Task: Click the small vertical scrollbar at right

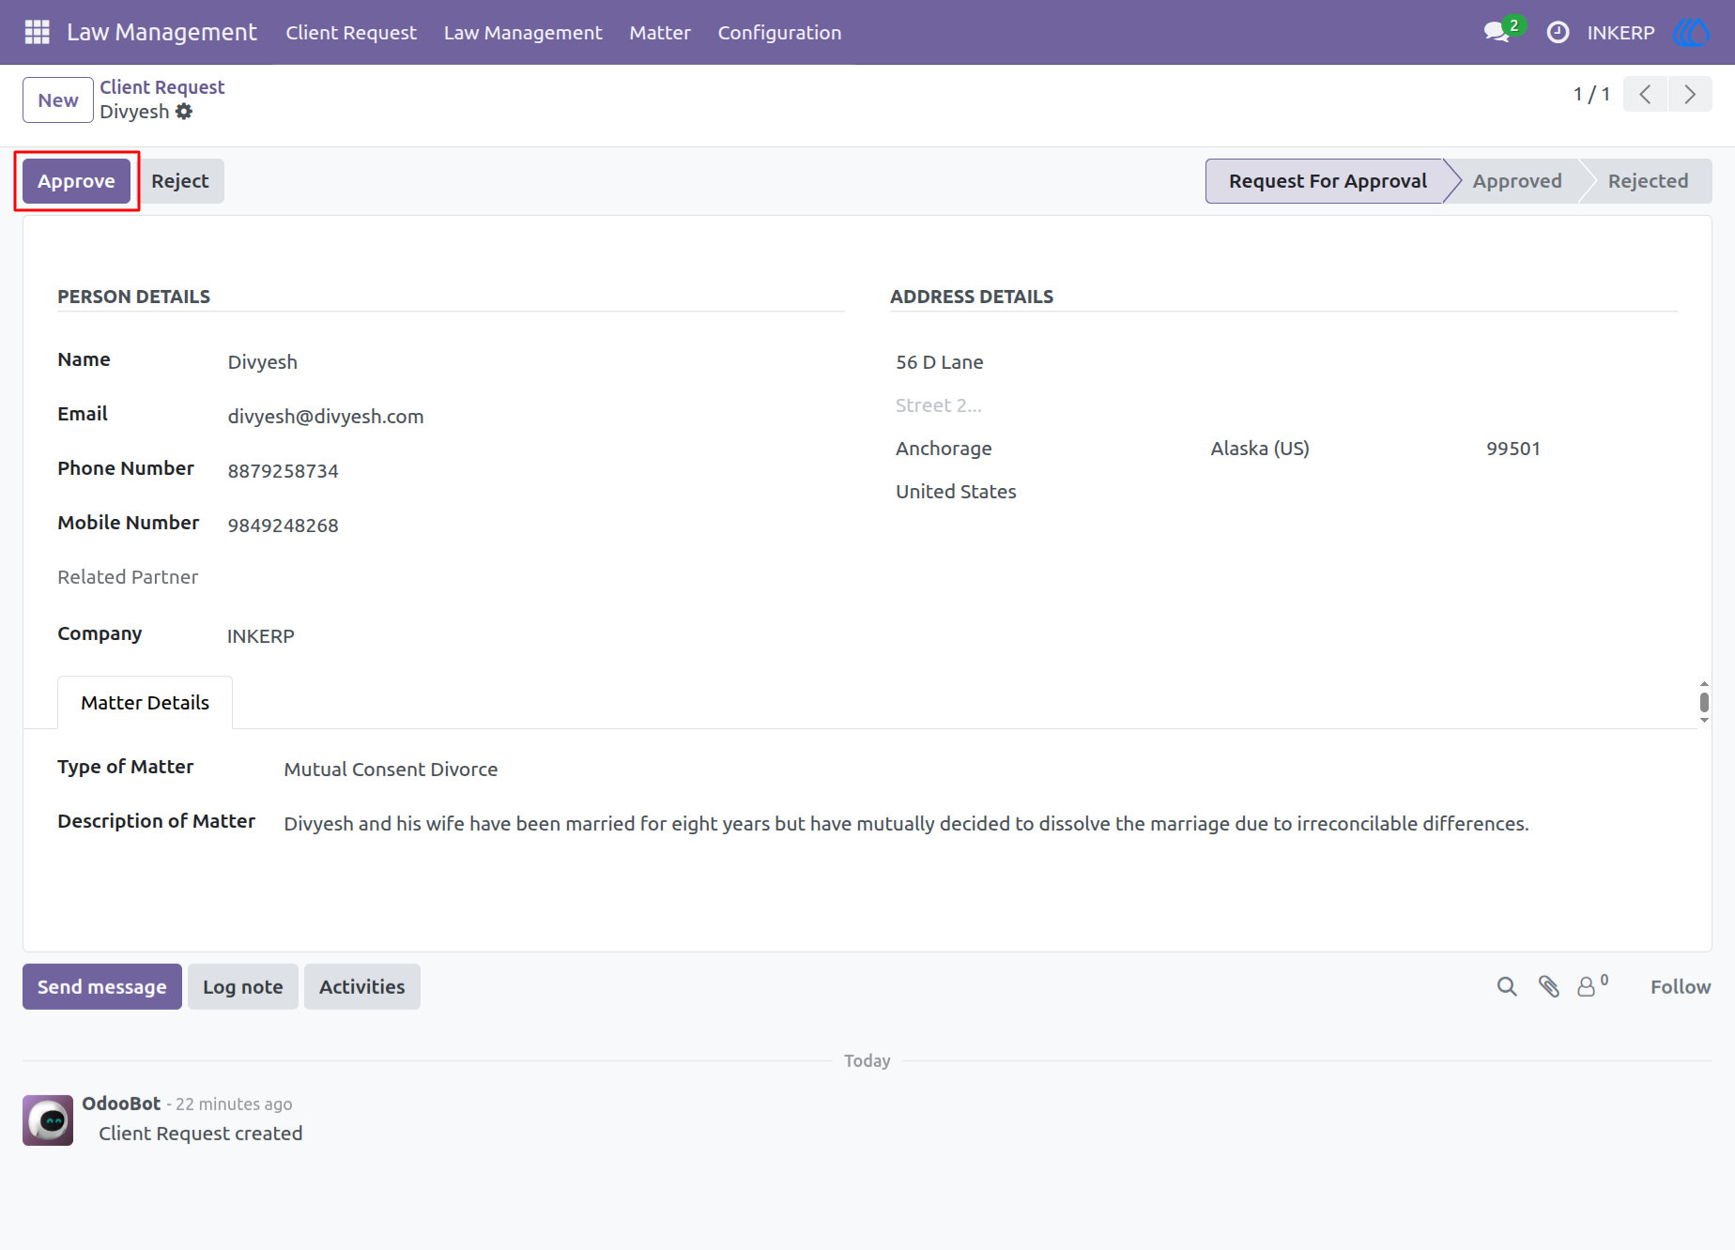Action: (x=1704, y=702)
